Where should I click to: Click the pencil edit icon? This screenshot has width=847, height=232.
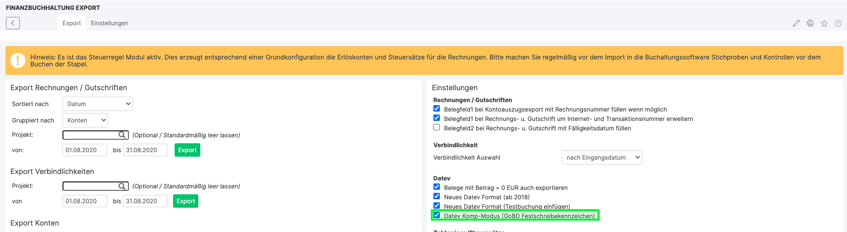[796, 23]
